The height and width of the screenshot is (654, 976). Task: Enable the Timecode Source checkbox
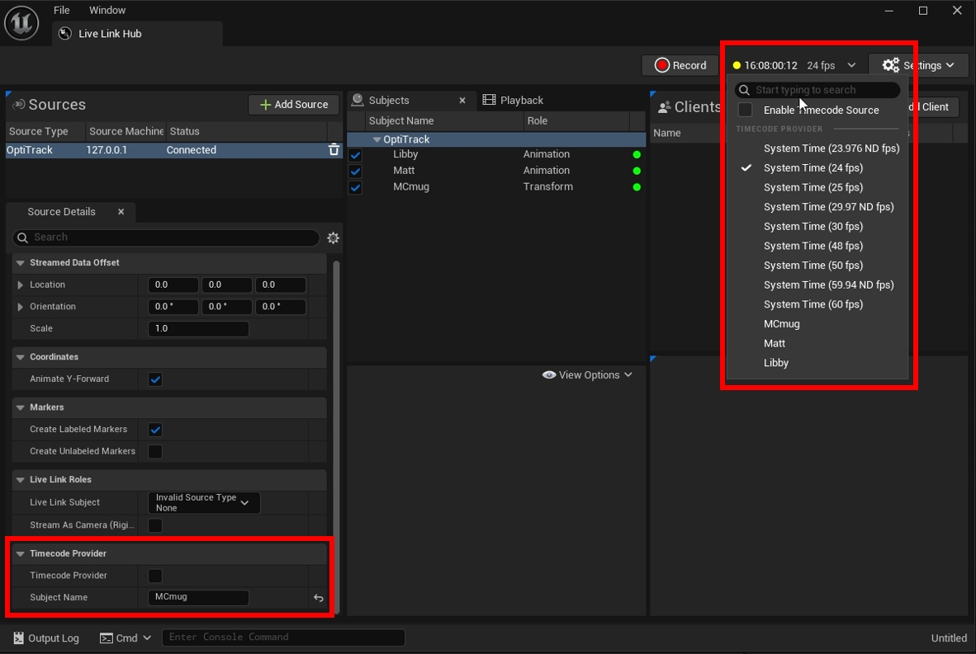[745, 110]
